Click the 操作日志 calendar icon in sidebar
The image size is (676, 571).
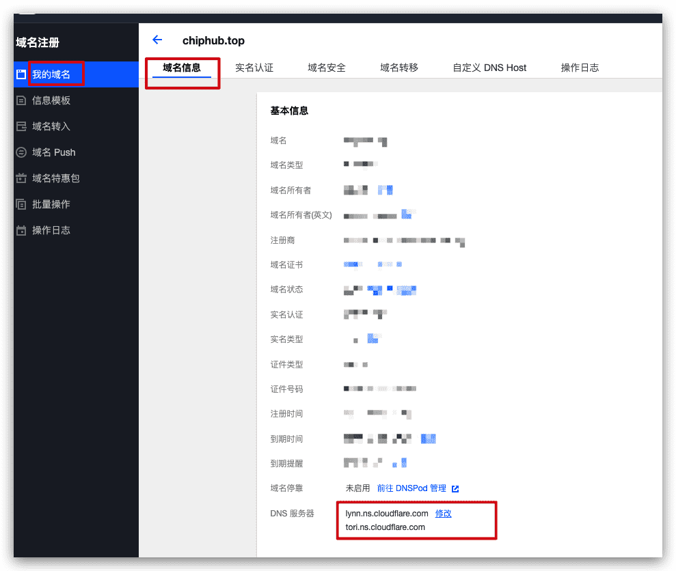click(21, 230)
